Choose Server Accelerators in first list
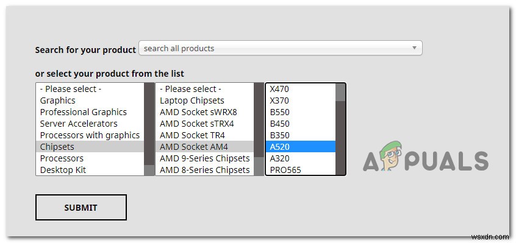The image size is (516, 243). (90, 124)
